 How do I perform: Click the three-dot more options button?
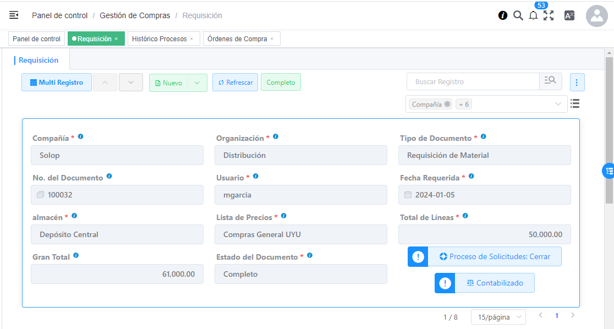[x=577, y=82]
